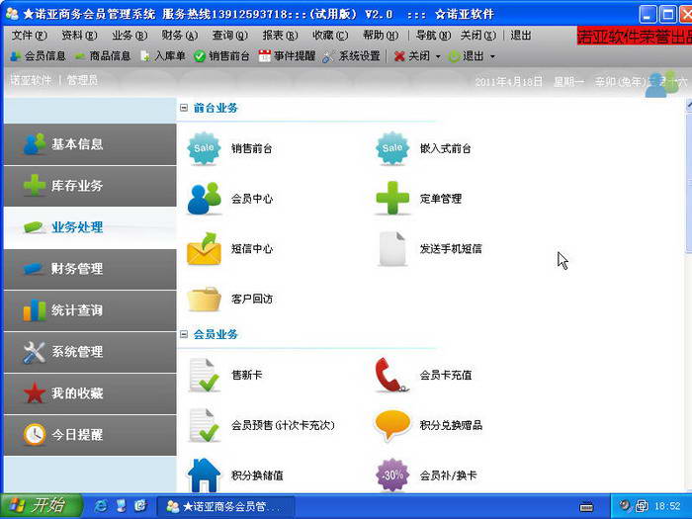Select 统计查询 sidebar section
The image size is (692, 519).
[x=90, y=310]
